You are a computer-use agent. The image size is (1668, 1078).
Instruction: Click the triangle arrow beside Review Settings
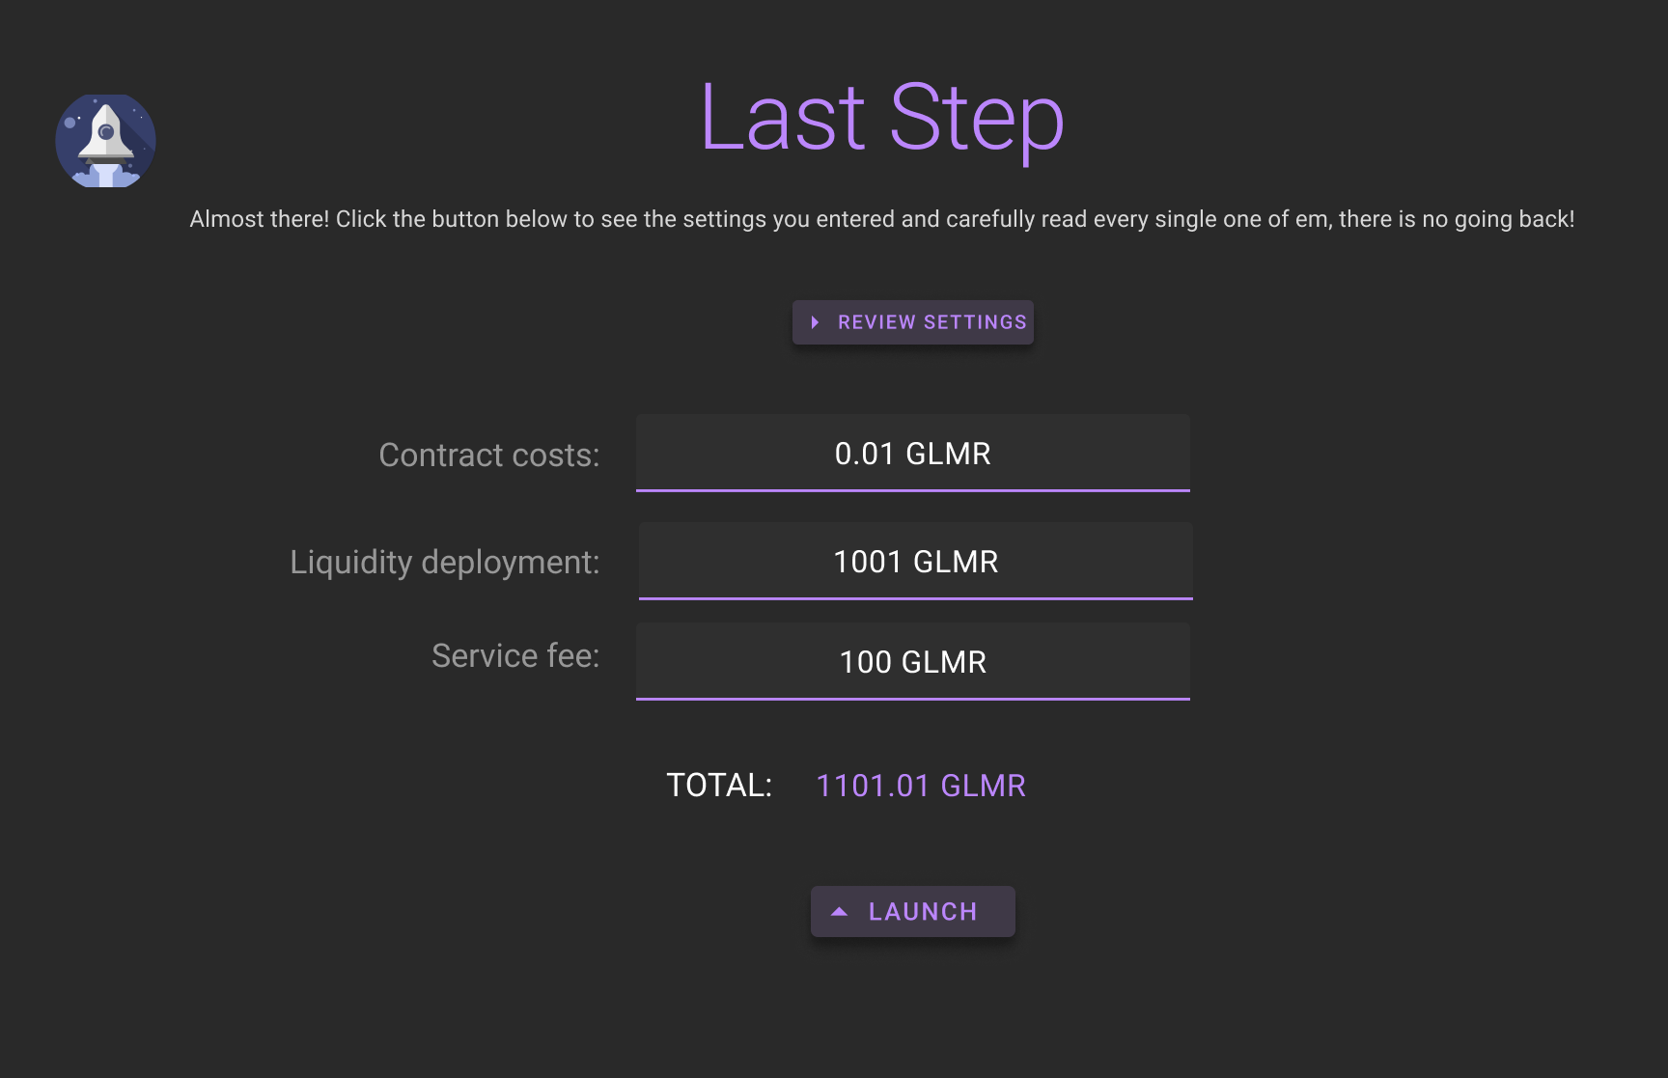816,322
